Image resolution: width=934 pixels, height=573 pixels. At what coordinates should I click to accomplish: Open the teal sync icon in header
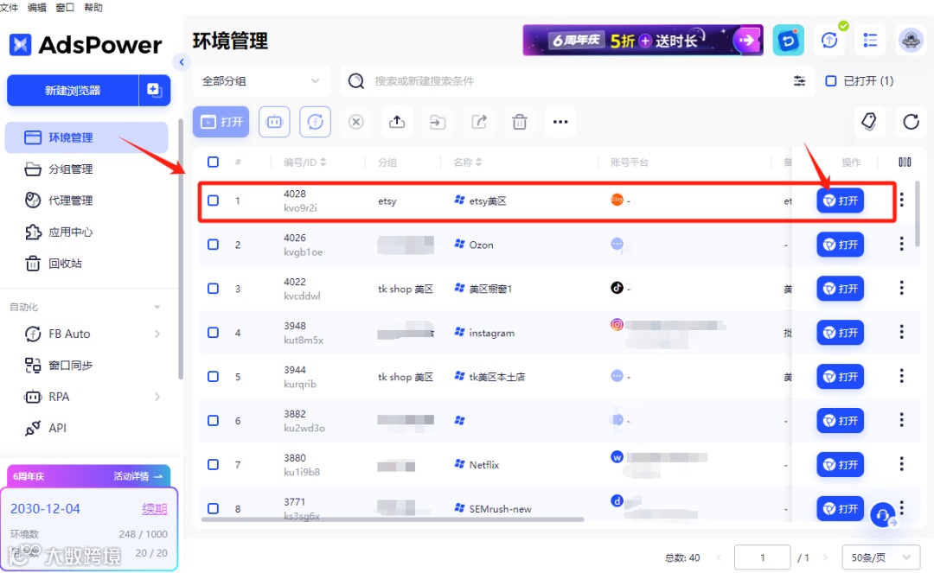788,41
